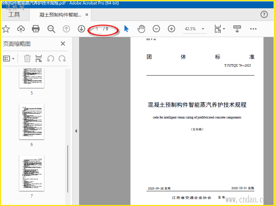
Task: Click the standard number T/JSJTQX 79—2025
Action: point(238,66)
